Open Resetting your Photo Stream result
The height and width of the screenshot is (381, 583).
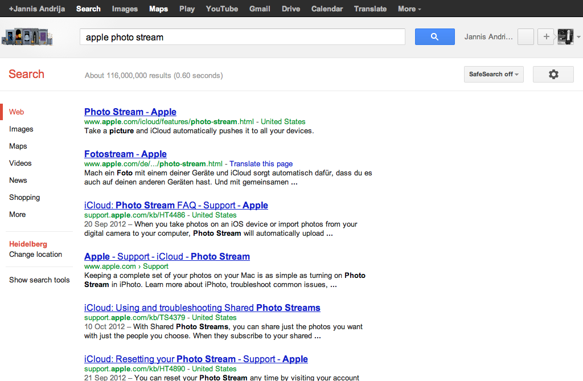(196, 359)
